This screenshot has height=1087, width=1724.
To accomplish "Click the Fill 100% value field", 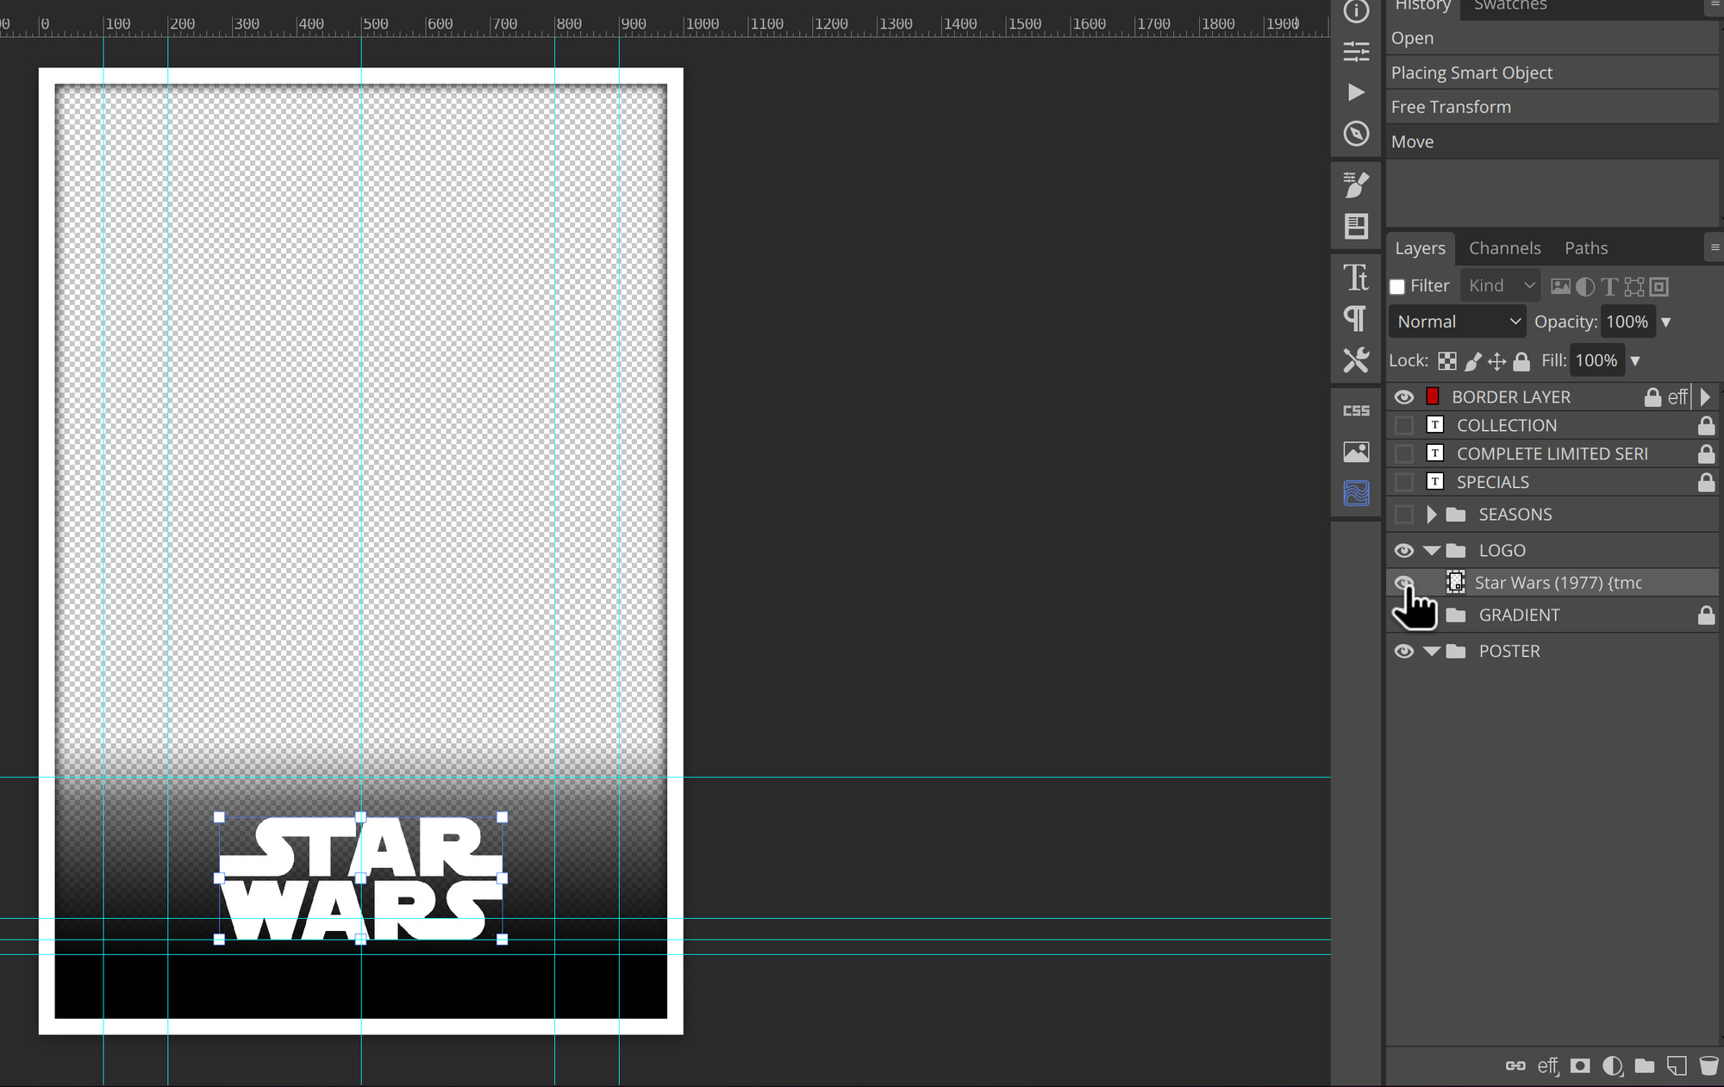I will [x=1597, y=361].
